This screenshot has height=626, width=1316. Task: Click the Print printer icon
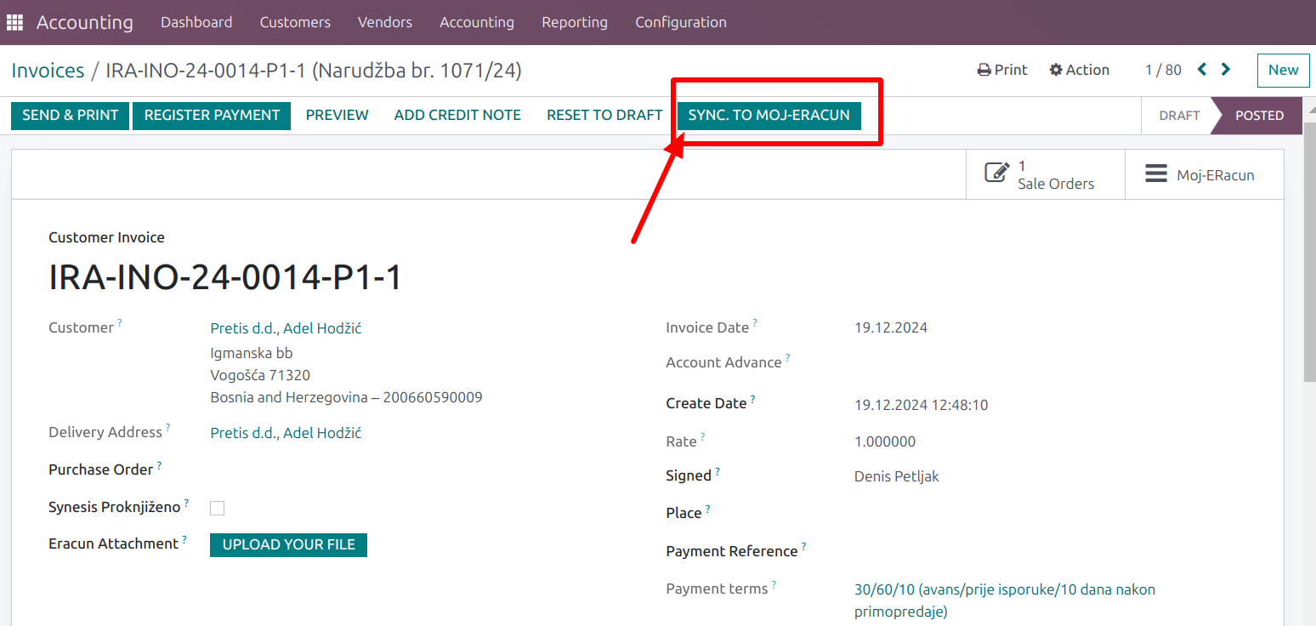pyautogui.click(x=984, y=71)
